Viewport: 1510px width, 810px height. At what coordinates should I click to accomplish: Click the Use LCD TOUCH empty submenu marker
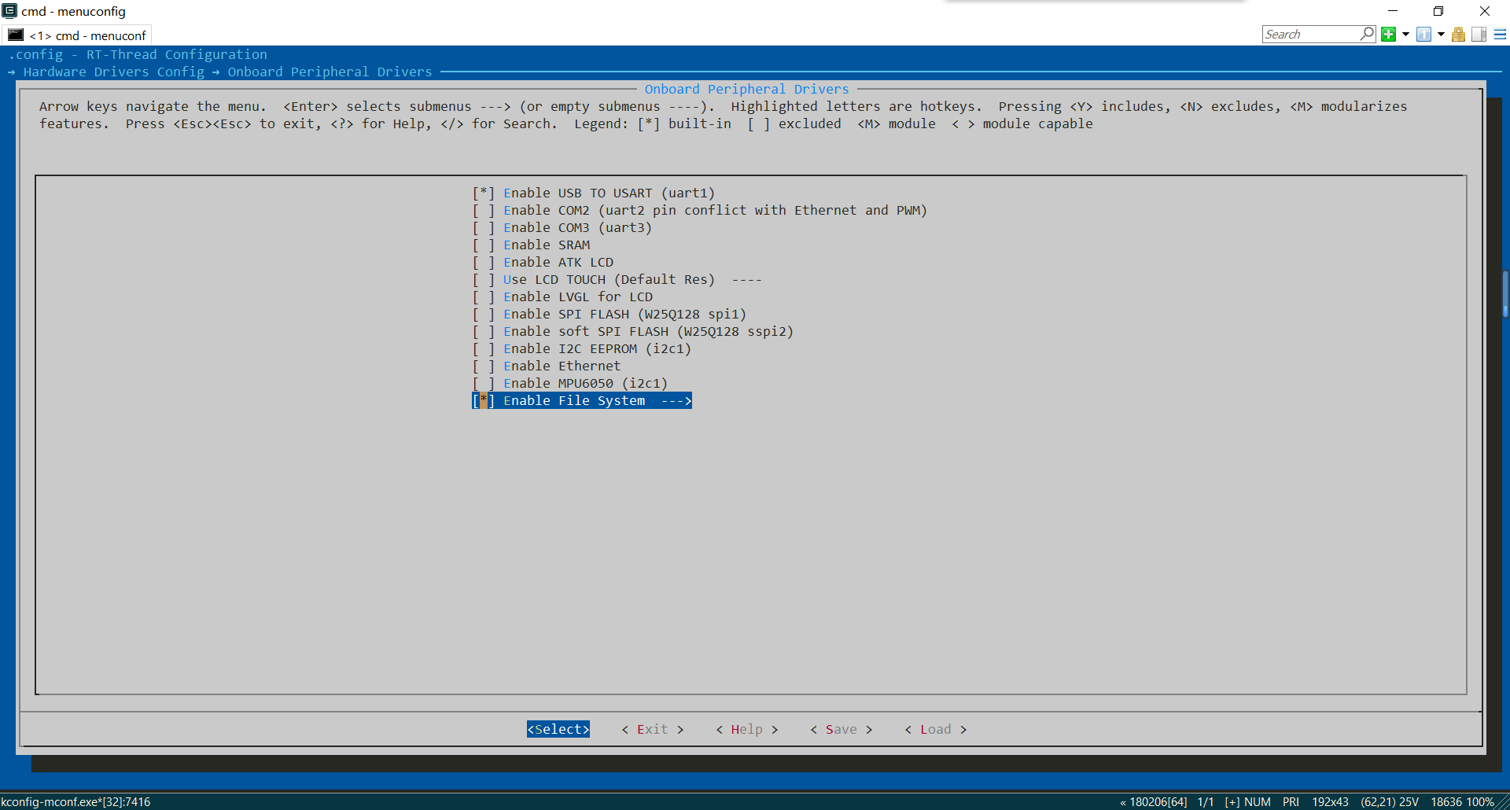click(746, 279)
